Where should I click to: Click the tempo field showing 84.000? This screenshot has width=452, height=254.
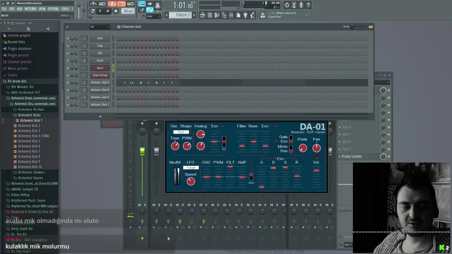(x=128, y=11)
